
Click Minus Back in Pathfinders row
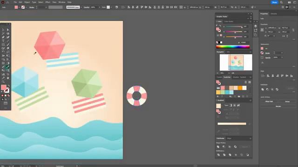pyautogui.click(x=247, y=155)
